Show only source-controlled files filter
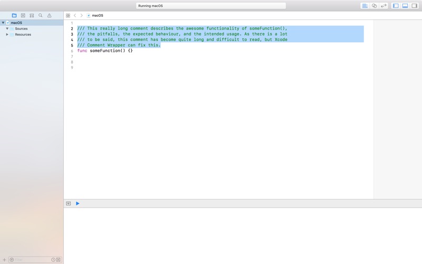 click(59, 260)
